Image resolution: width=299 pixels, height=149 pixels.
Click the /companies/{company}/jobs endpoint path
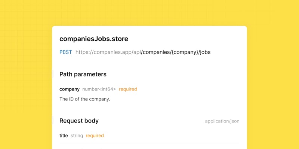(x=176, y=52)
